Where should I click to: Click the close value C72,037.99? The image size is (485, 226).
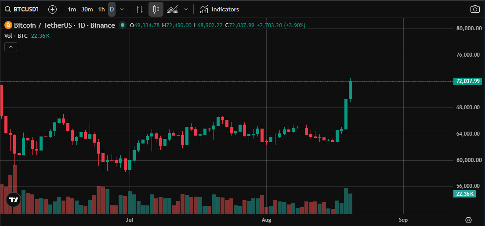(239, 25)
